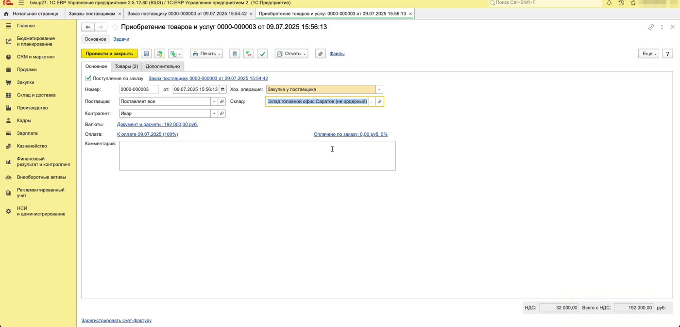
Task: Copy link to this document
Action: coord(651,27)
